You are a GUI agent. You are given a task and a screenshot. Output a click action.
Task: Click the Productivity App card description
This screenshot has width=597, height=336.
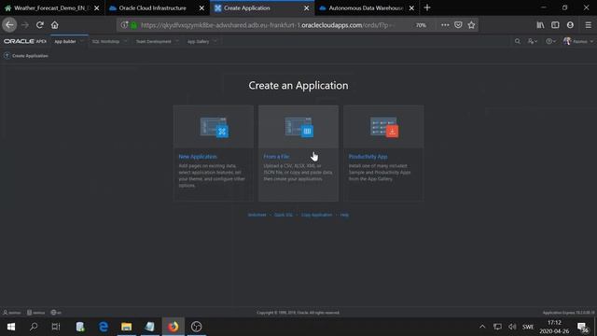[380, 172]
